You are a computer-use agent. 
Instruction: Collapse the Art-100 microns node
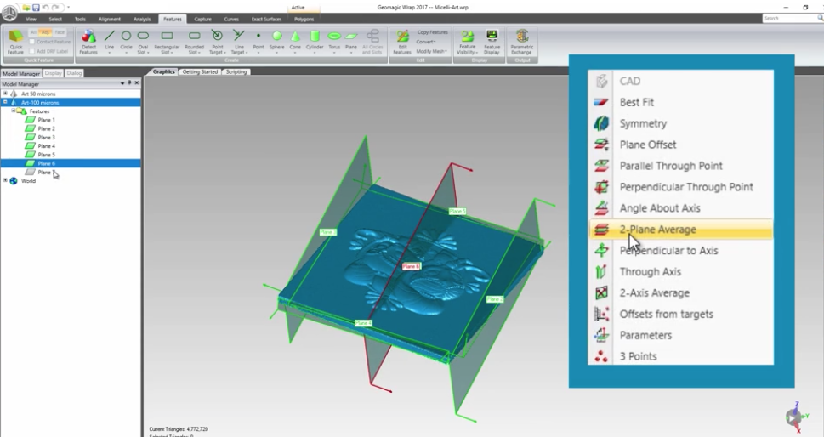[5, 102]
